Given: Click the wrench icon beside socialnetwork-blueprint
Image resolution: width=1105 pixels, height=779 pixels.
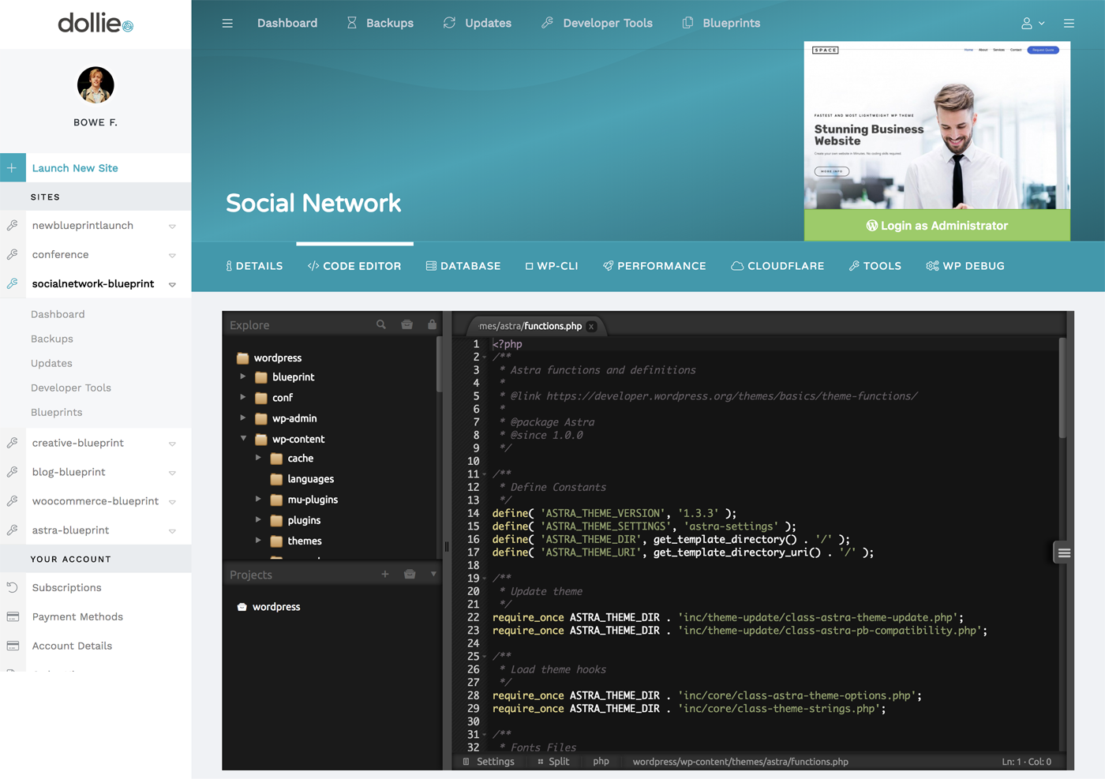Looking at the screenshot, I should 13,284.
